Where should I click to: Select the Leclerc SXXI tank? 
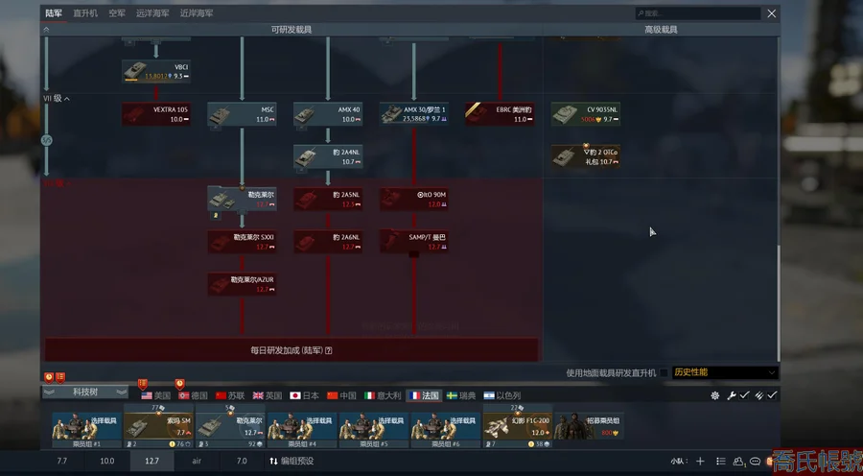coord(241,242)
